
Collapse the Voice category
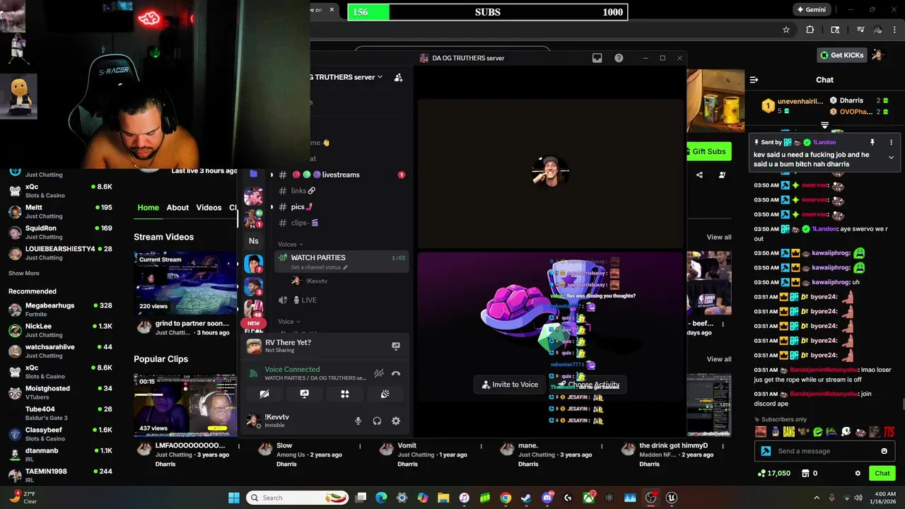(288, 322)
